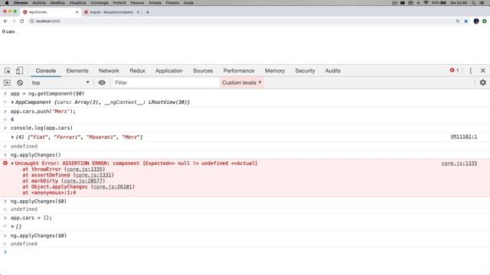Select the Angular documentation browser tab

pyautogui.click(x=112, y=12)
